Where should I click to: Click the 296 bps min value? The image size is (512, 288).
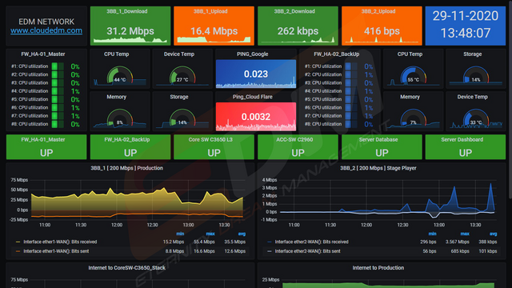coord(428,242)
